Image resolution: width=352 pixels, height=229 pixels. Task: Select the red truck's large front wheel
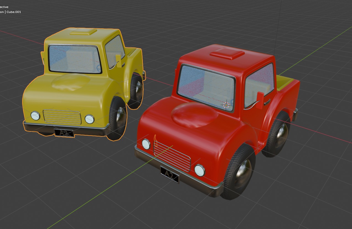click(239, 172)
